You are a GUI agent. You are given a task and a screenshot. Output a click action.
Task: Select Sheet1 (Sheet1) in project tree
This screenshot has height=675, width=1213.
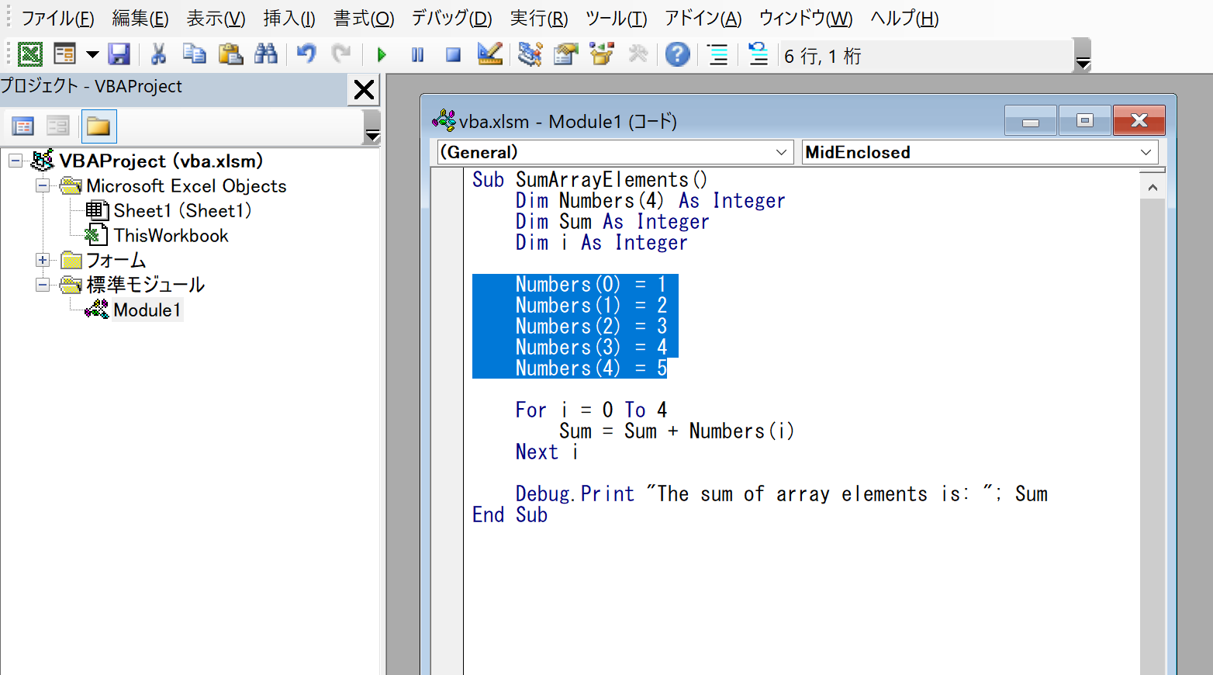point(182,211)
